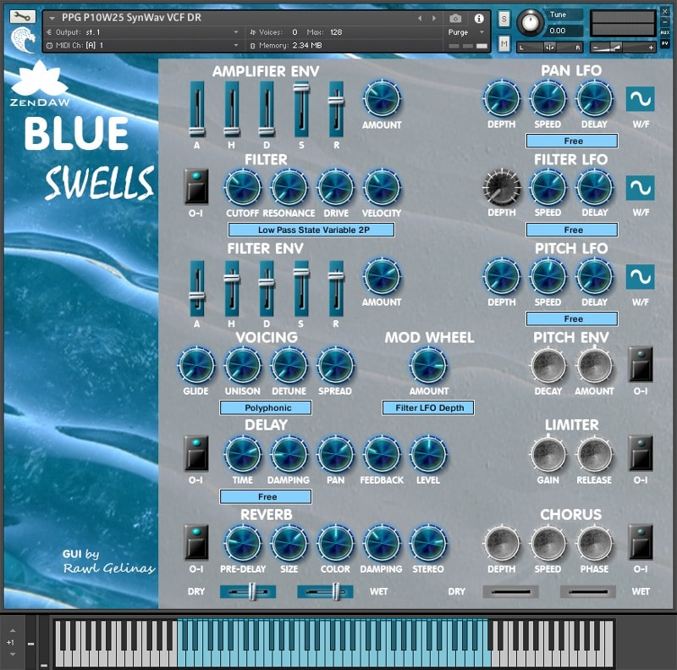
Task: Open the Delay Free sync menu
Action: (266, 496)
